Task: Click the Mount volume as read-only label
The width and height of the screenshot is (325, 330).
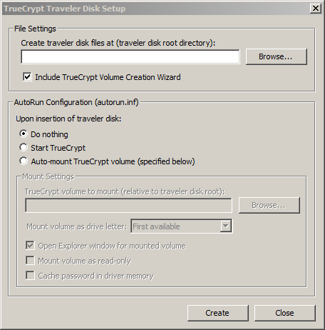Action: point(84,261)
